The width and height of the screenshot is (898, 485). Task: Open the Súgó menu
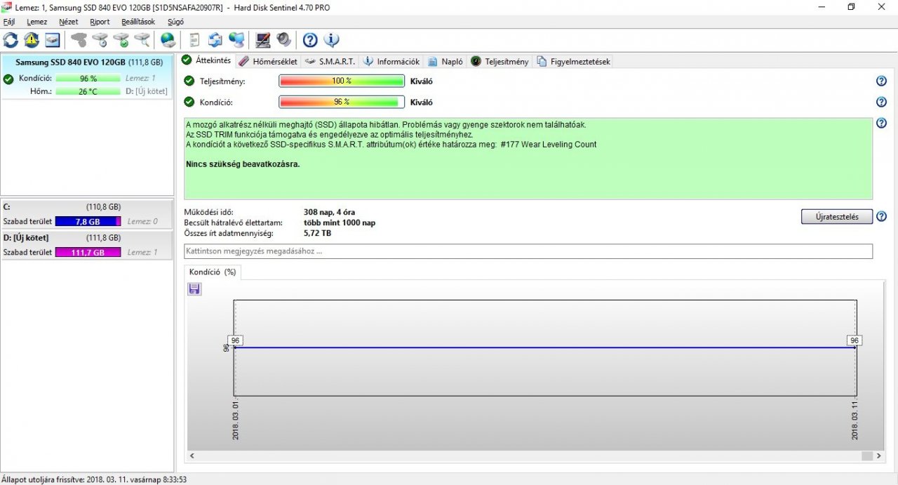(x=175, y=22)
